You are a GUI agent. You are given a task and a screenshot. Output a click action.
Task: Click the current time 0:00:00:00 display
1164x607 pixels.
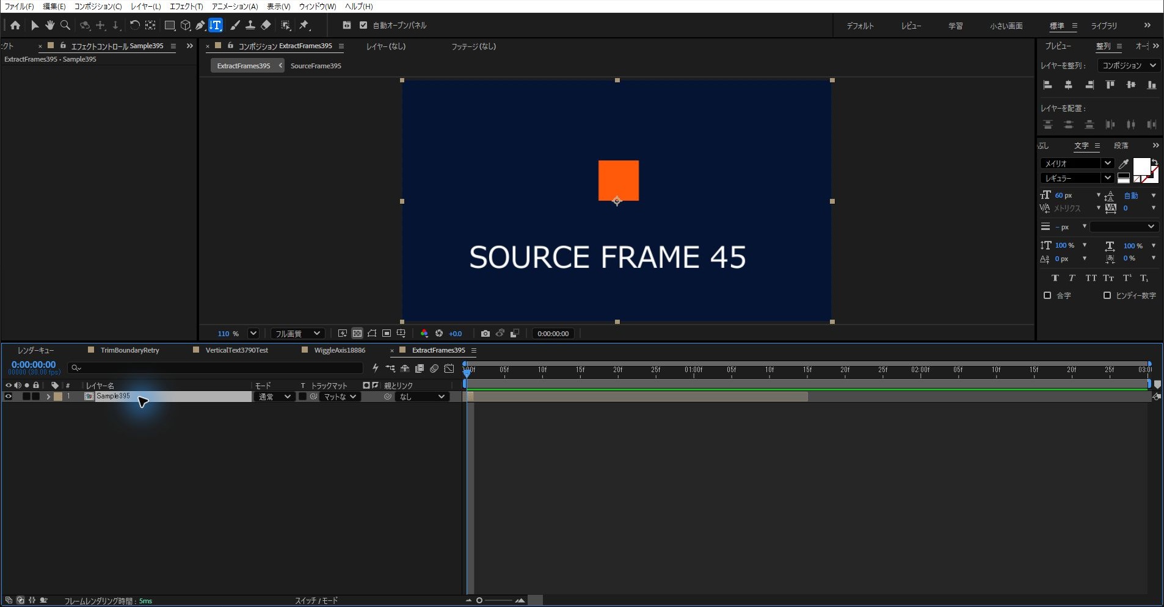pos(34,365)
